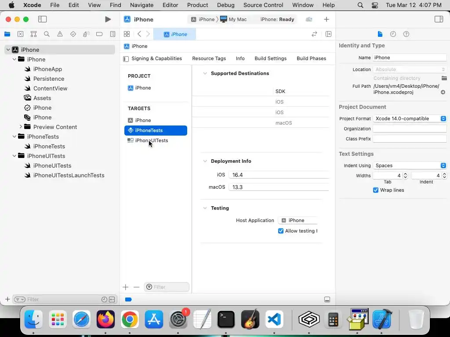The image size is (450, 337).
Task: Expand the Preview Content folder
Action: point(21,127)
